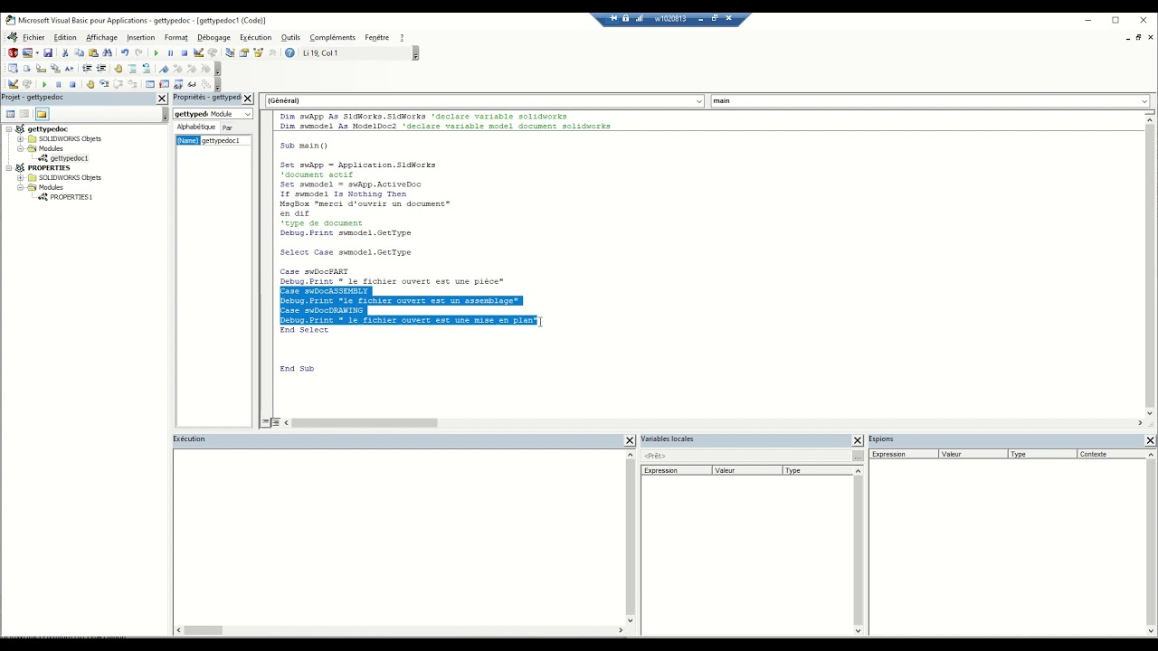Close the Exécution window
Viewport: 1158px width, 651px height.
point(630,440)
